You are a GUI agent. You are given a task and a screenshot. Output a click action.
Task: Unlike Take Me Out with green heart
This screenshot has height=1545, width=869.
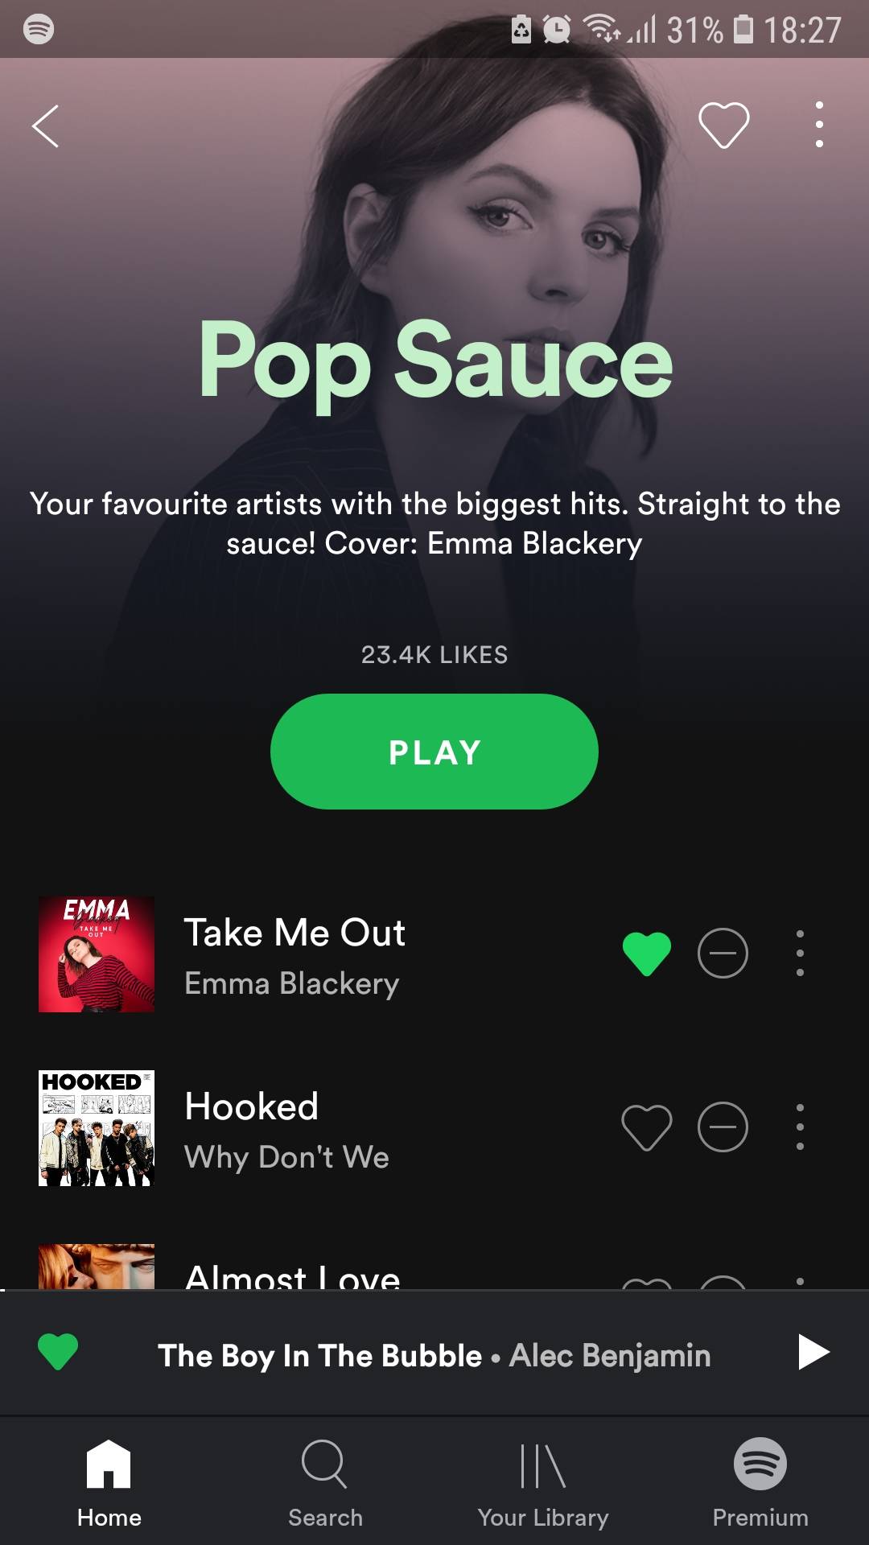pyautogui.click(x=647, y=954)
